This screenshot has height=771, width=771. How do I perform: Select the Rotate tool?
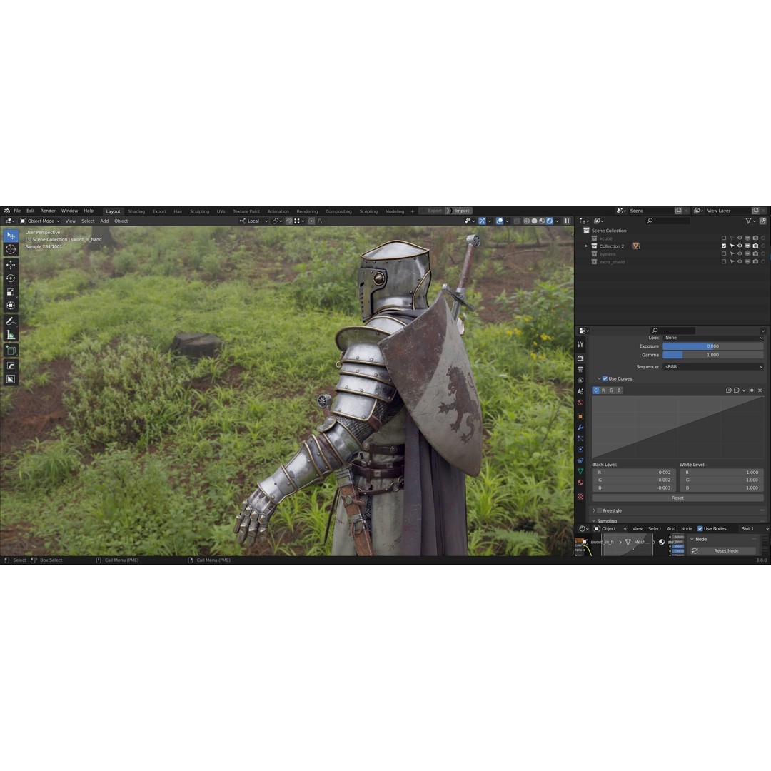[11, 278]
